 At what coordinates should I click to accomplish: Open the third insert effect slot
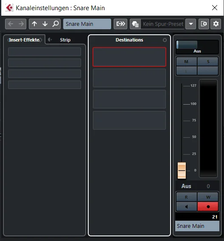(45, 74)
